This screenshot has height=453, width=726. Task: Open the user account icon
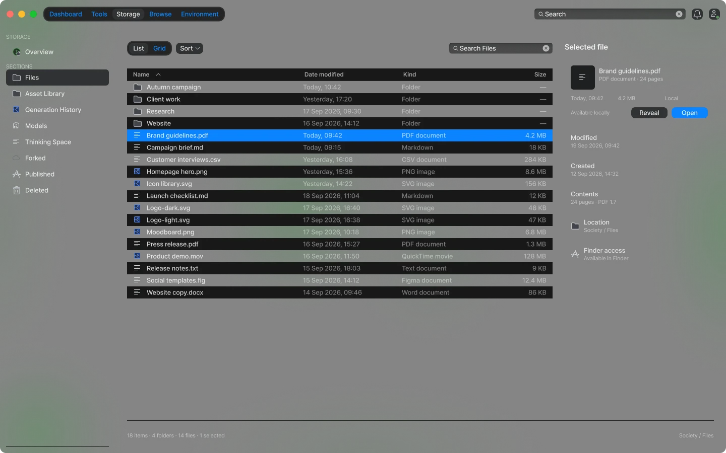coord(714,14)
